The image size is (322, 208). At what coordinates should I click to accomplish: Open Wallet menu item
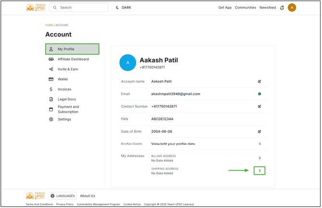73,80
